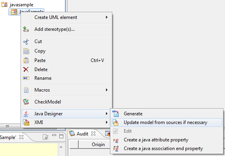Click the edit note icon in Sample' panel
The width and height of the screenshot is (225, 156).
coord(45,137)
